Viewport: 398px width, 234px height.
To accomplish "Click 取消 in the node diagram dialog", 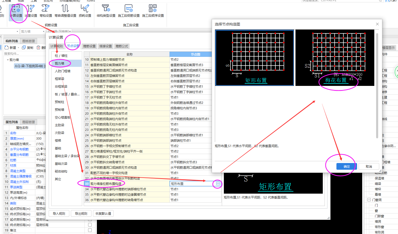I will 369,166.
